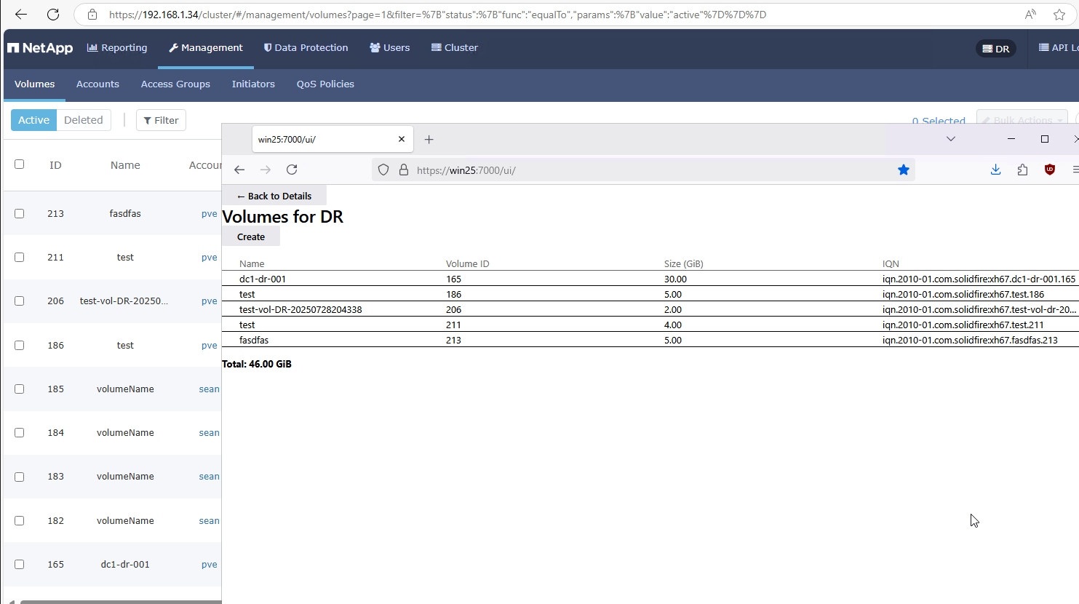Open Firefox extensions puzzle icon
The image size is (1079, 604).
click(x=1022, y=170)
